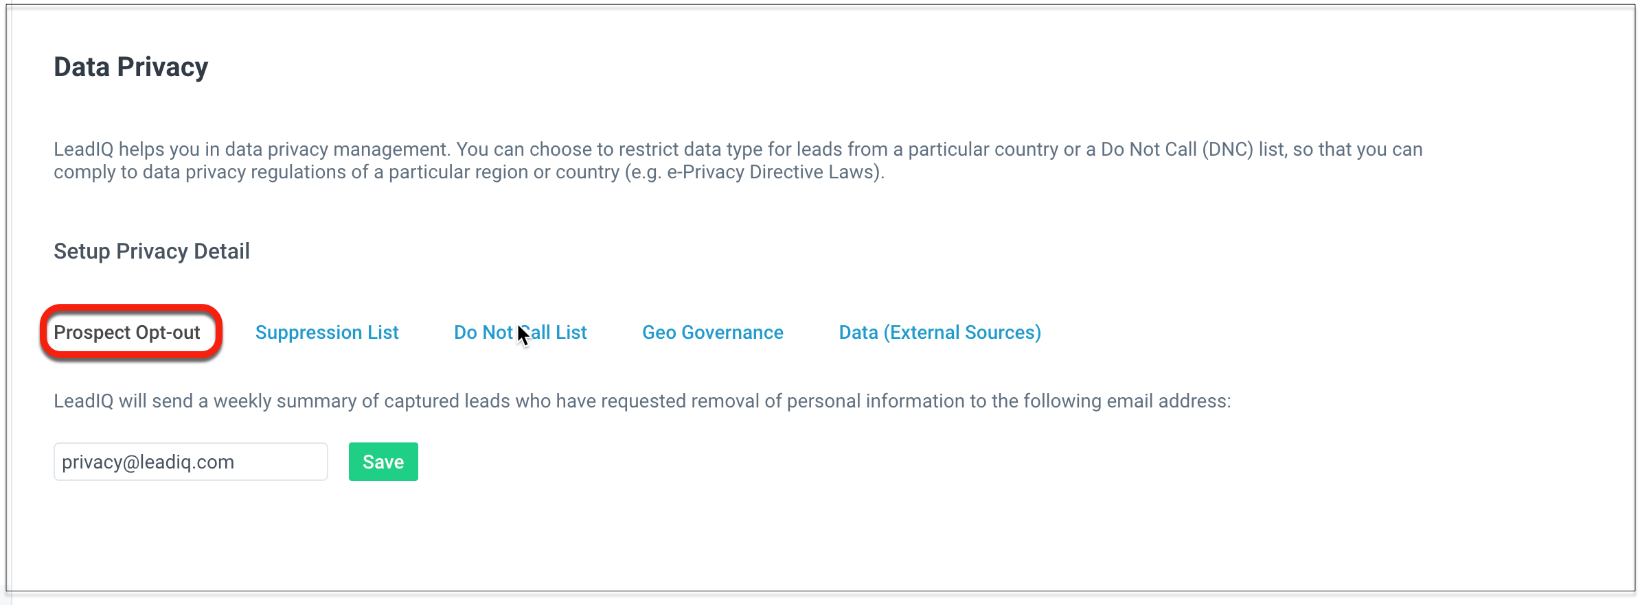The image size is (1640, 605).
Task: Go to the Geo Governance tab
Action: click(x=712, y=333)
